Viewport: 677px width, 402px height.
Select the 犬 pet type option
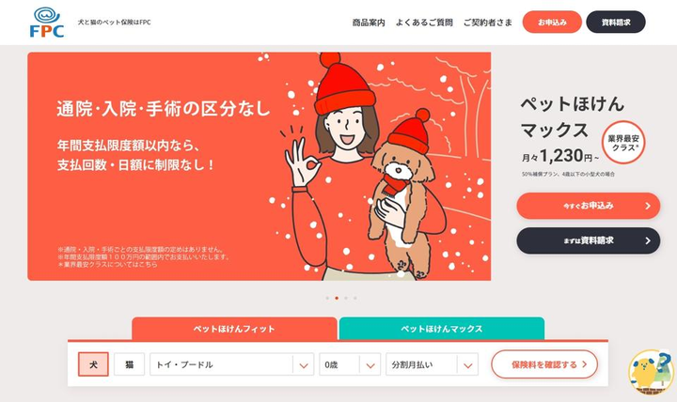pyautogui.click(x=93, y=364)
